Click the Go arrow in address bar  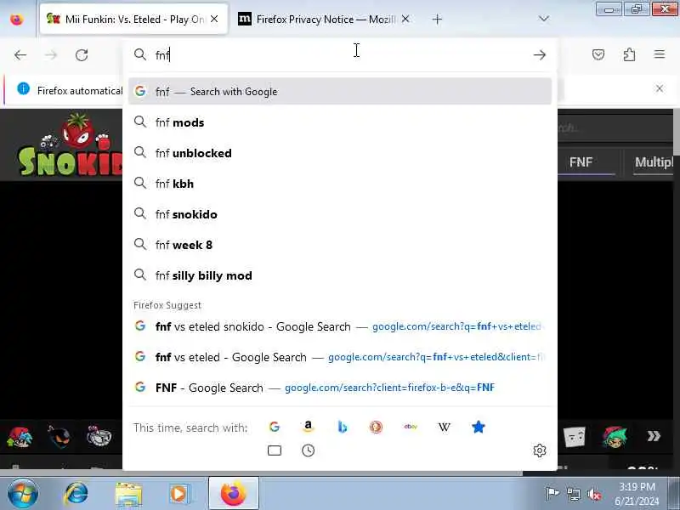tap(540, 55)
